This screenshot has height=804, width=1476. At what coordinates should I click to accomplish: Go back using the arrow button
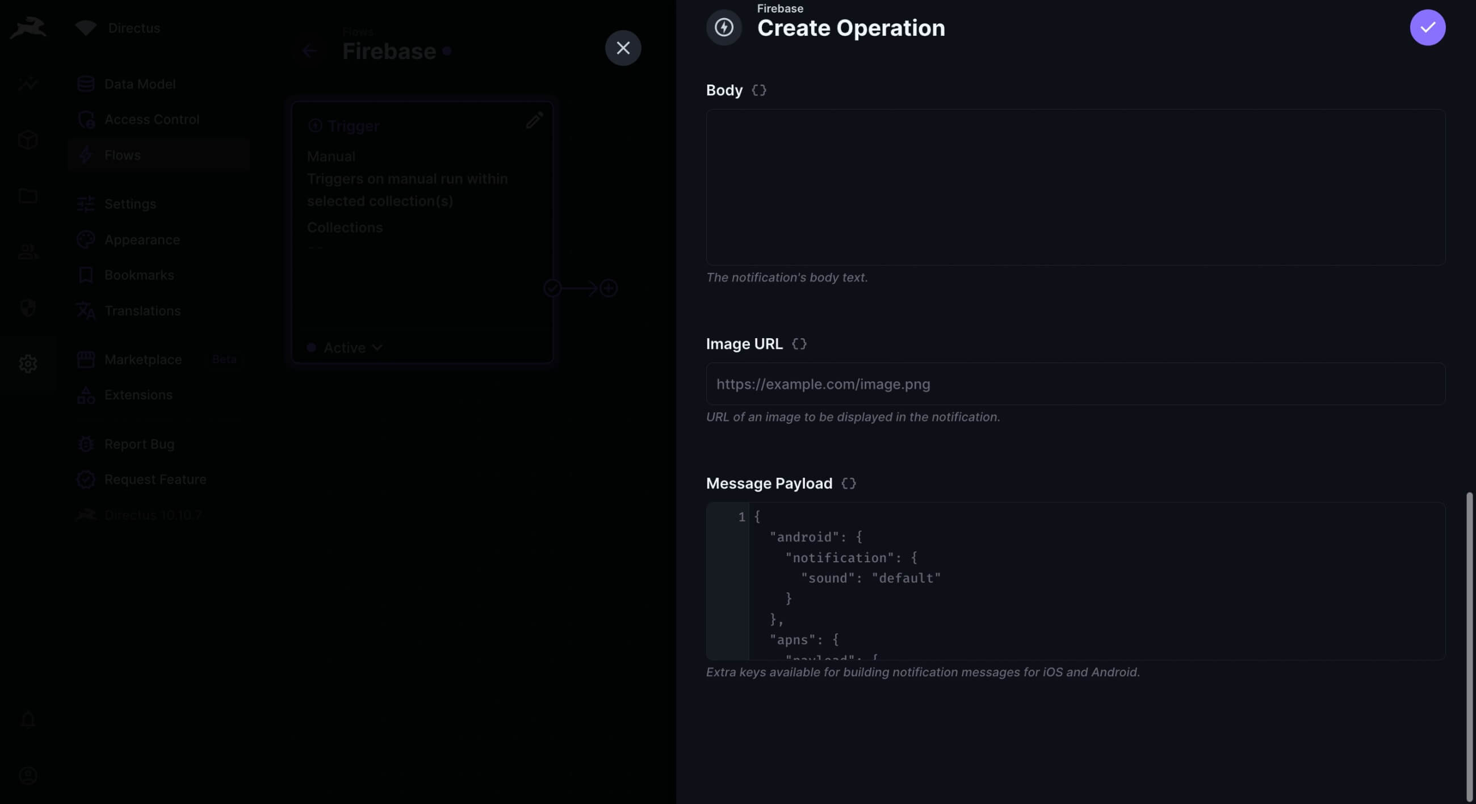(309, 51)
